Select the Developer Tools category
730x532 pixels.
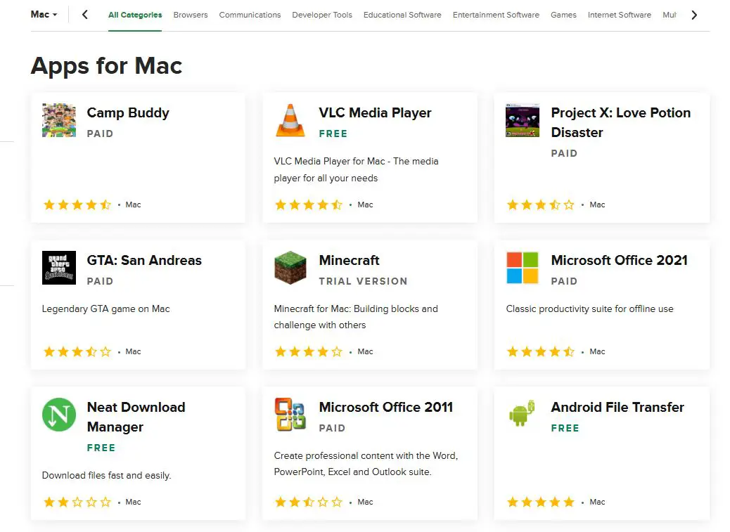[321, 15]
